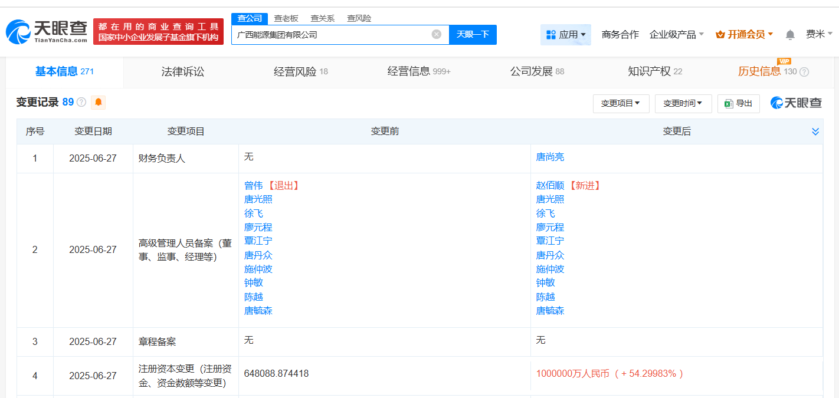The width and height of the screenshot is (839, 398).
Task: Click the 变更记录 section heading
Action: 38,102
